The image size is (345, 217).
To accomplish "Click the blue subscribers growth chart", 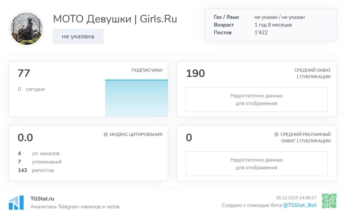I will click(137, 98).
